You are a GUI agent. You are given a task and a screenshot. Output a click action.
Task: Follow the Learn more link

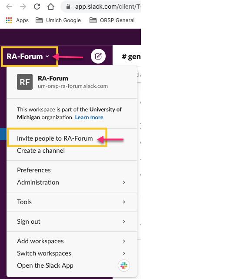89,117
